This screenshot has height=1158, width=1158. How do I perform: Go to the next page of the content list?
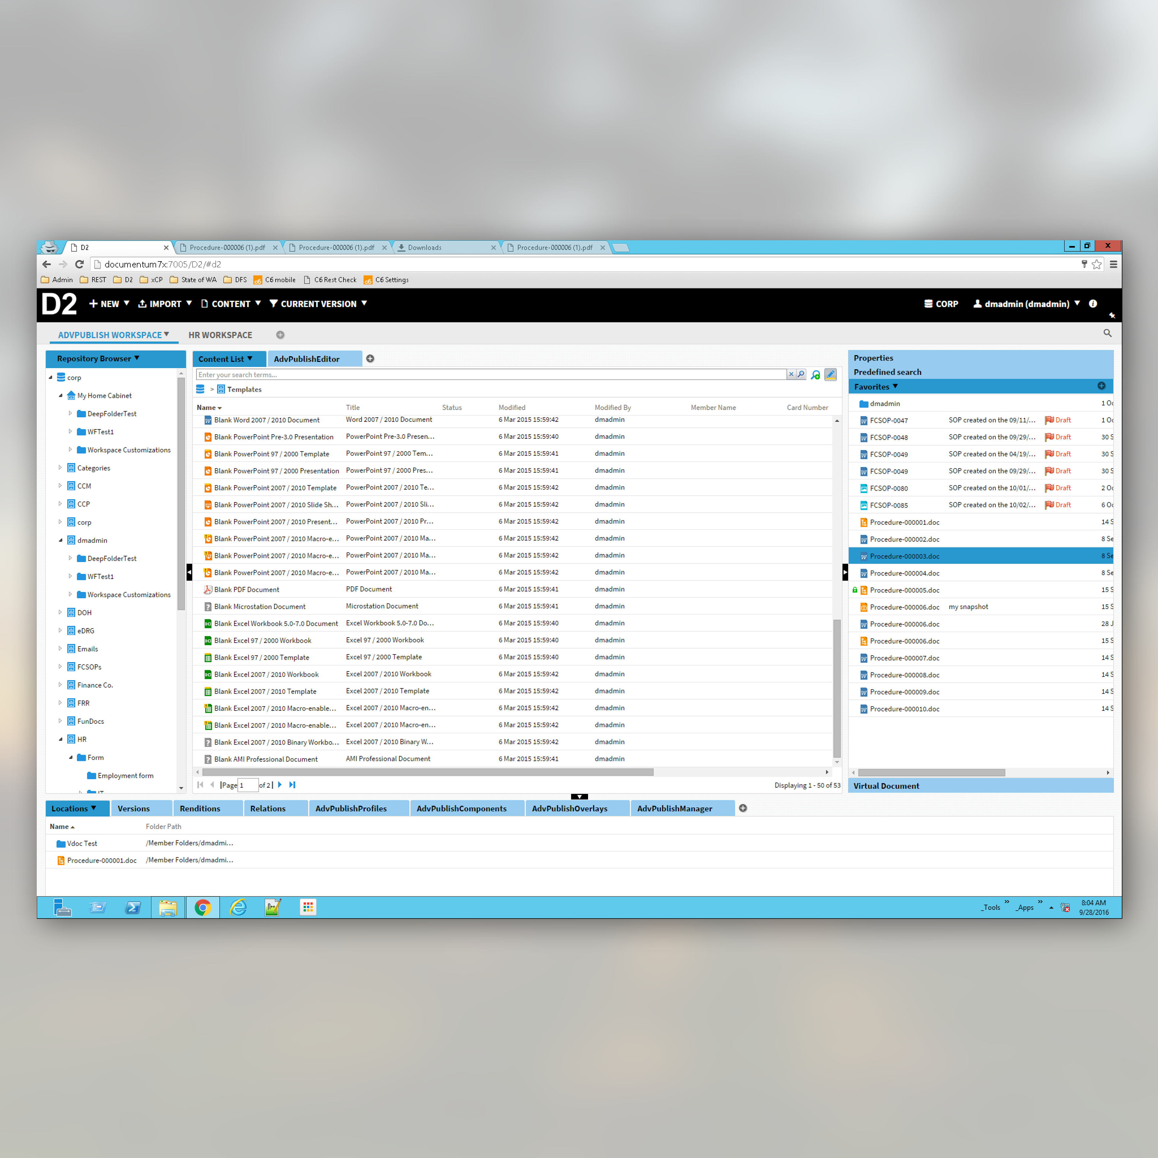pyautogui.click(x=280, y=785)
